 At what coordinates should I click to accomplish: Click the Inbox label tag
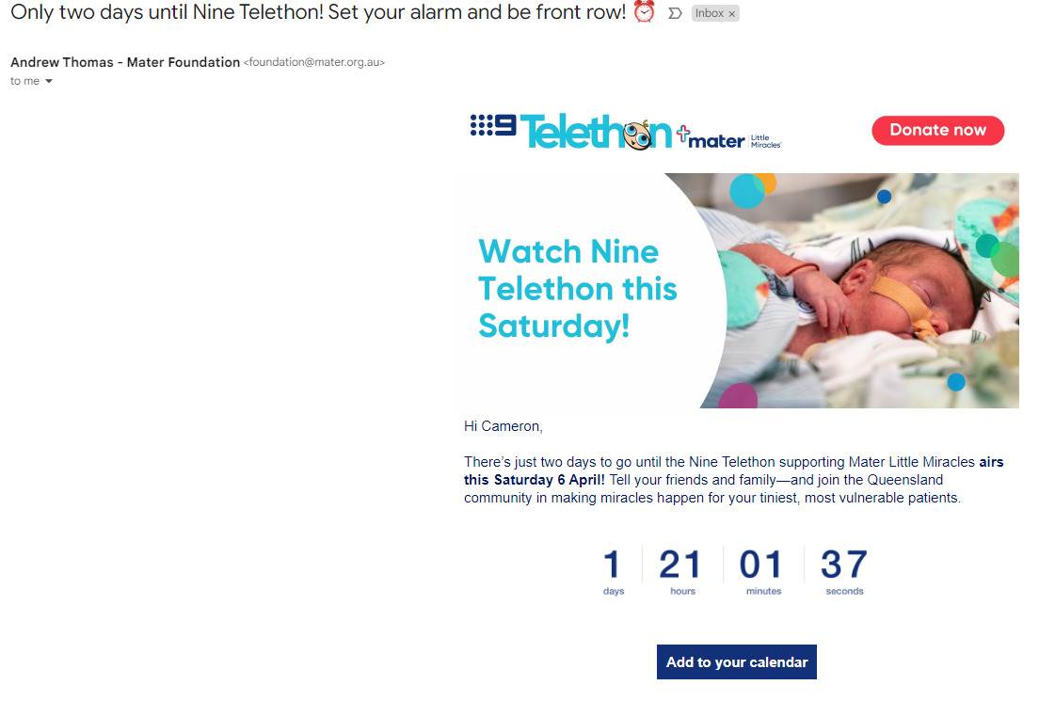pyautogui.click(x=709, y=13)
